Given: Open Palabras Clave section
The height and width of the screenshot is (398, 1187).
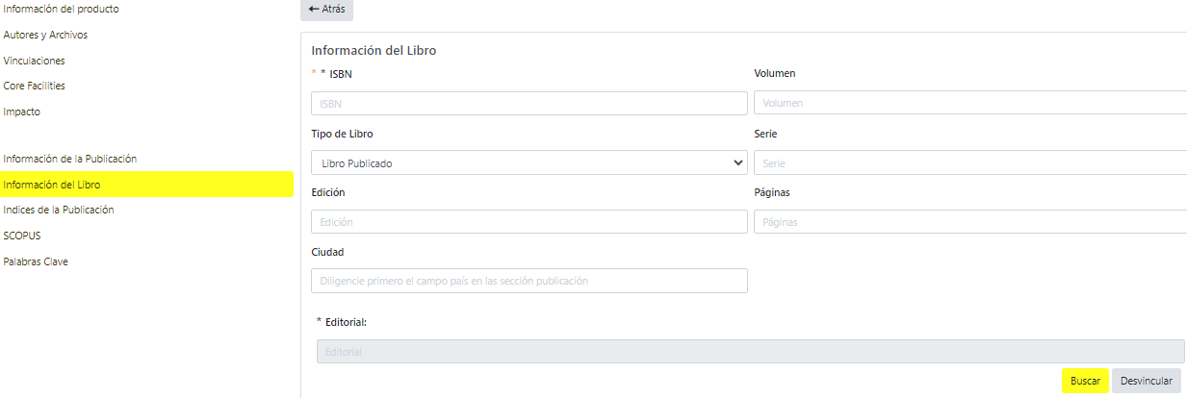Looking at the screenshot, I should pos(36,261).
